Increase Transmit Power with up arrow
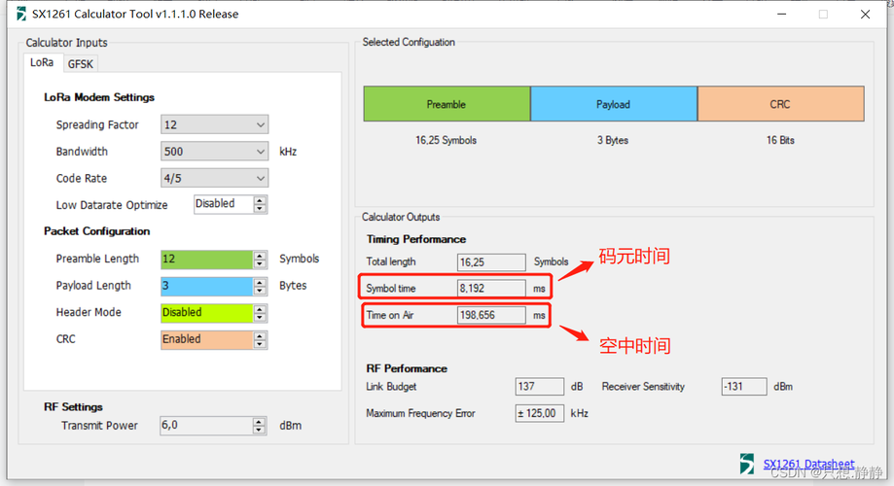The height and width of the screenshot is (486, 894). tap(260, 422)
